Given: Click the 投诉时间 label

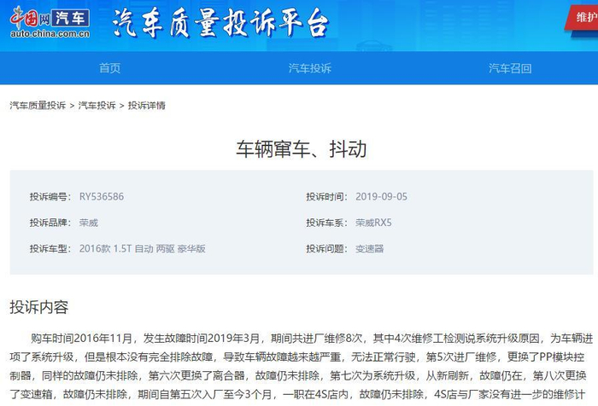Looking at the screenshot, I should (x=326, y=196).
